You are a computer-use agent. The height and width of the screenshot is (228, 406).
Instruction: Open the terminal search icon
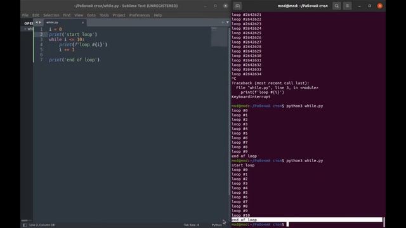tap(337, 6)
